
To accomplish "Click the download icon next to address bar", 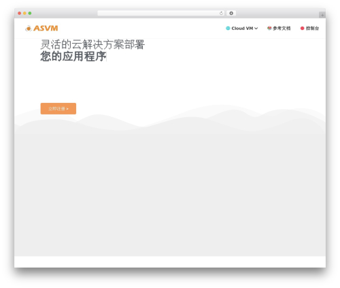I will [x=231, y=13].
